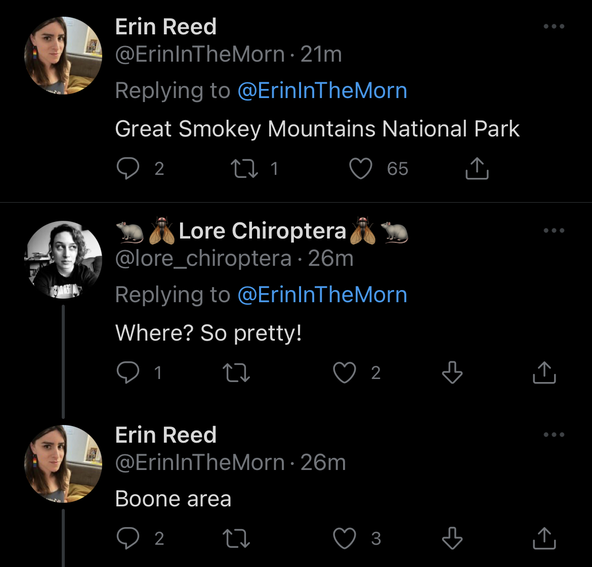The width and height of the screenshot is (592, 567).
Task: Share the "Boone area" tweet
Action: [x=544, y=539]
